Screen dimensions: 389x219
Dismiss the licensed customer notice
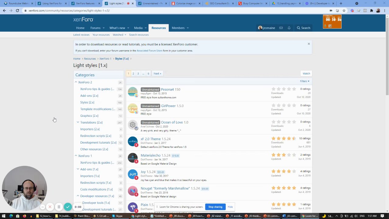point(309,44)
